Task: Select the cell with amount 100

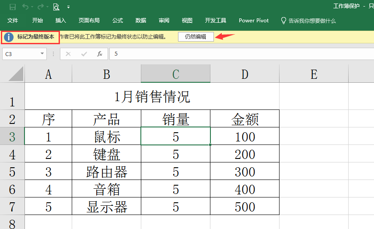Action: (x=245, y=136)
